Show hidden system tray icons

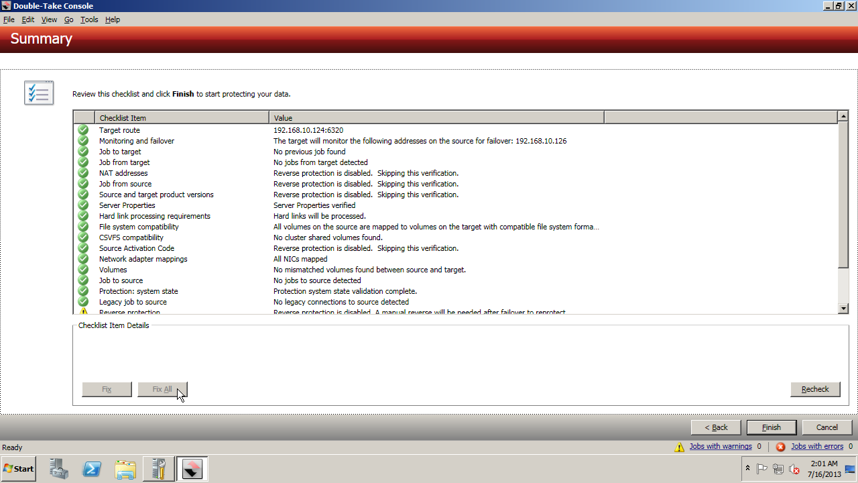(747, 469)
